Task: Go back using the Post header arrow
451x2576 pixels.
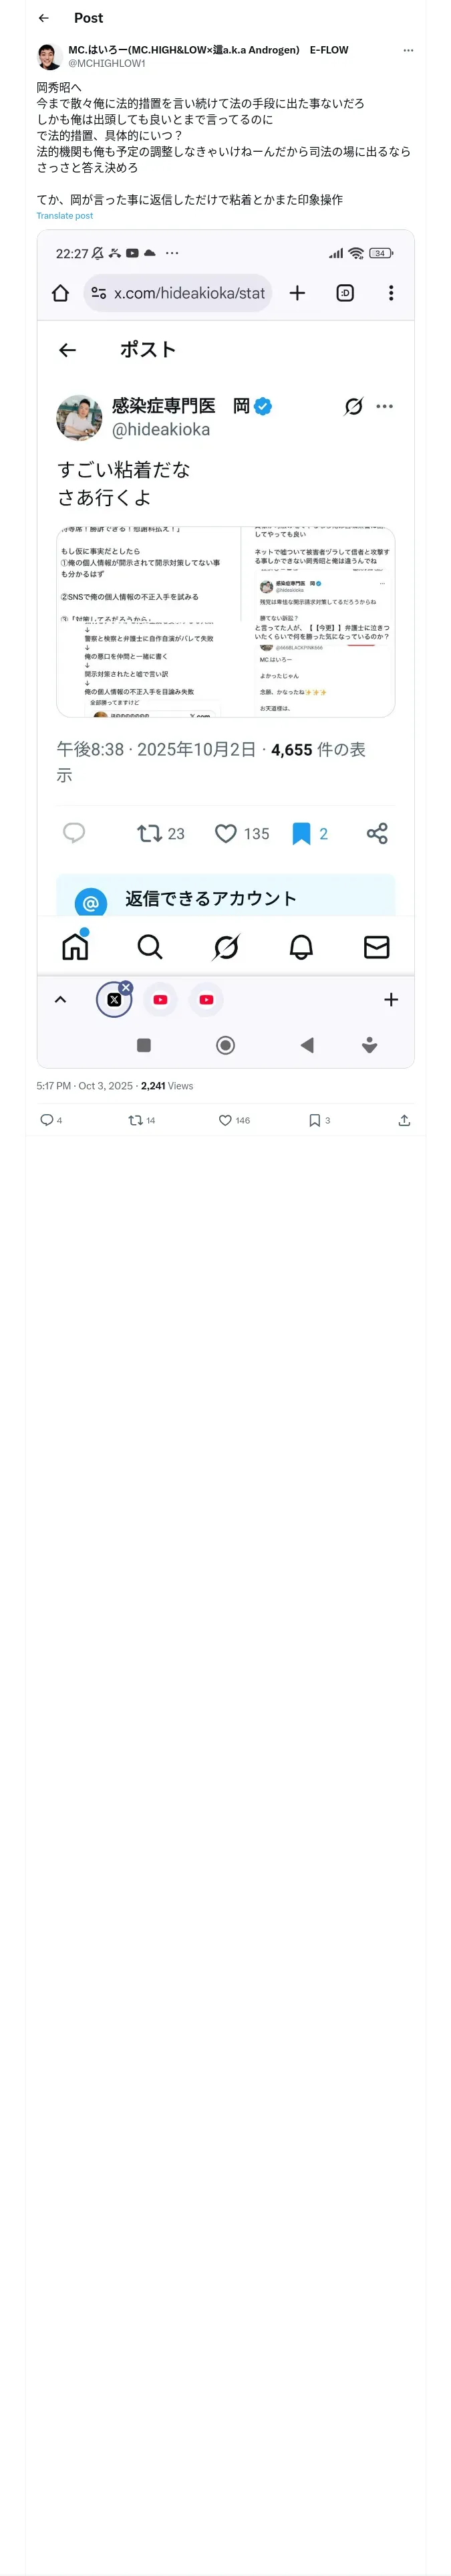Action: (43, 18)
